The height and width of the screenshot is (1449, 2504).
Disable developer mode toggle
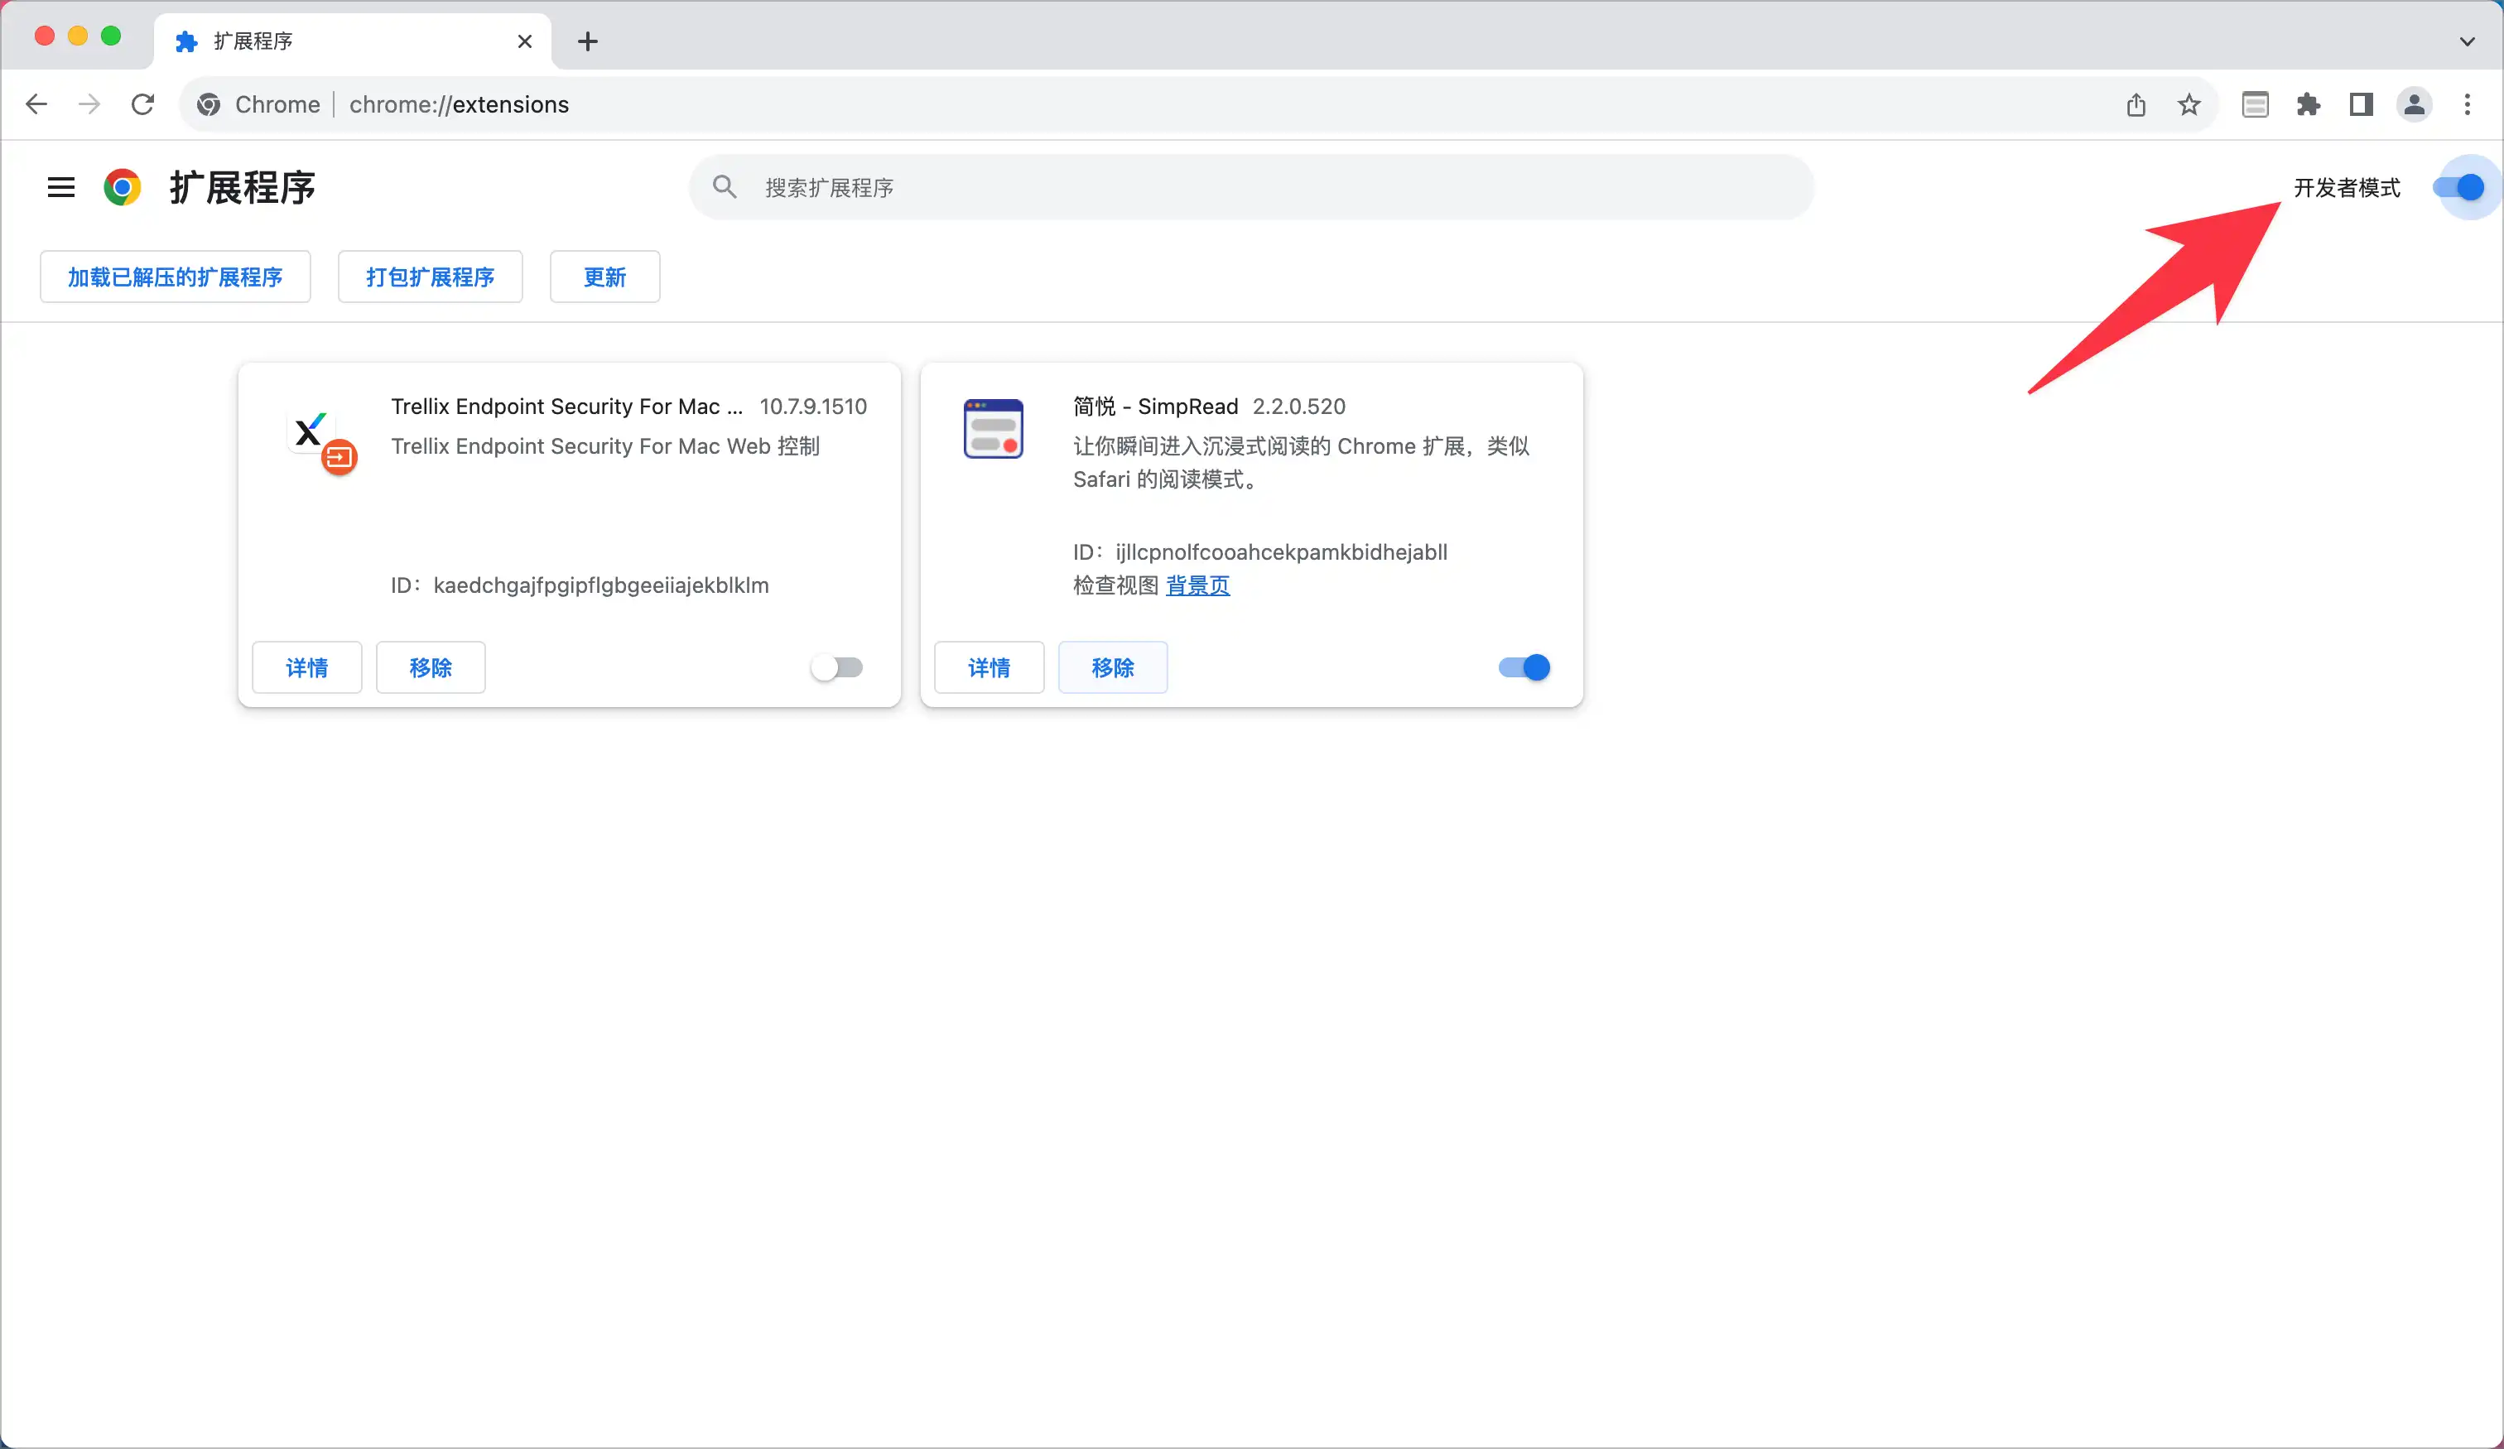point(2458,187)
